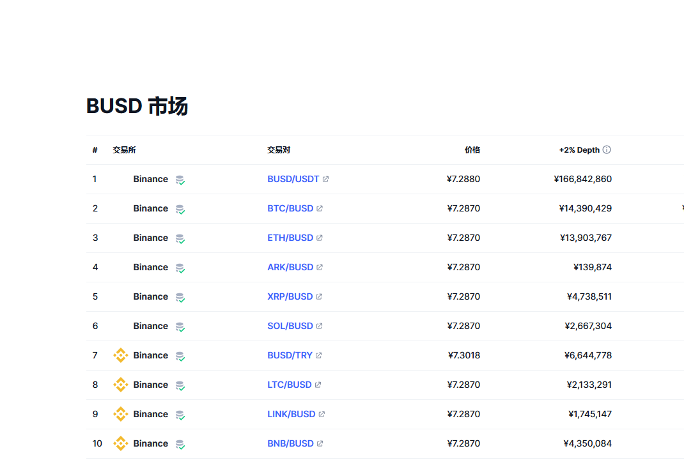Click the info icon next to +2% Depth
684x460 pixels.
pyautogui.click(x=607, y=149)
